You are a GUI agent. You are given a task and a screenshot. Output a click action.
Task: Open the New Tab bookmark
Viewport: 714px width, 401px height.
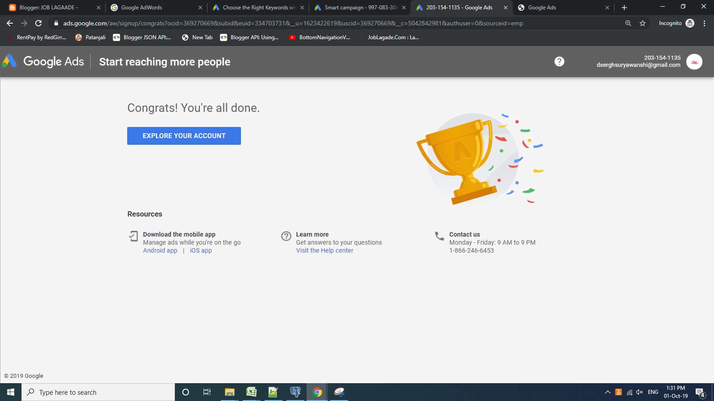(x=197, y=37)
